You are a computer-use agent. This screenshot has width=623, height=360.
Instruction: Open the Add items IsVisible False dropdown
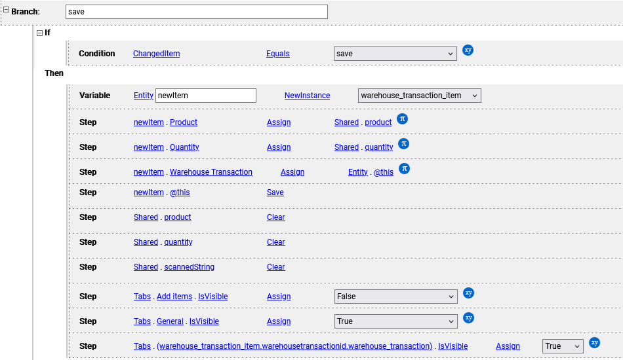tap(395, 296)
